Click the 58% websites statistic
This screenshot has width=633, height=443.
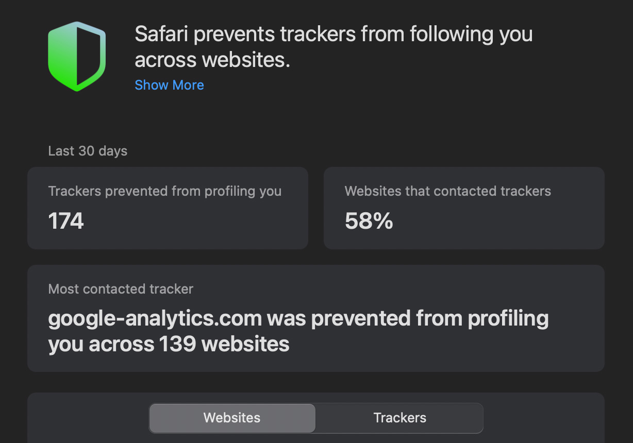(369, 221)
